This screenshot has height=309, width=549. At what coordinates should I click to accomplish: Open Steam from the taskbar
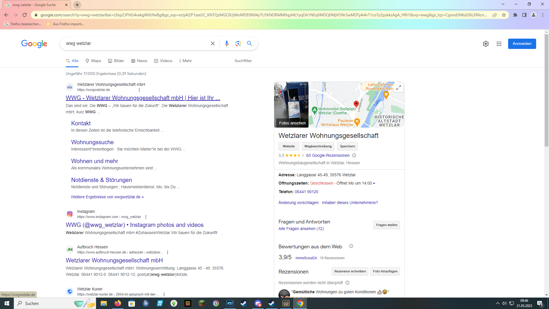coord(243,304)
